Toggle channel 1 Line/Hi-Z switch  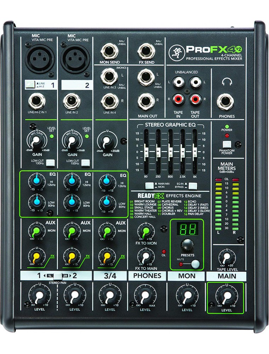tap(30, 85)
